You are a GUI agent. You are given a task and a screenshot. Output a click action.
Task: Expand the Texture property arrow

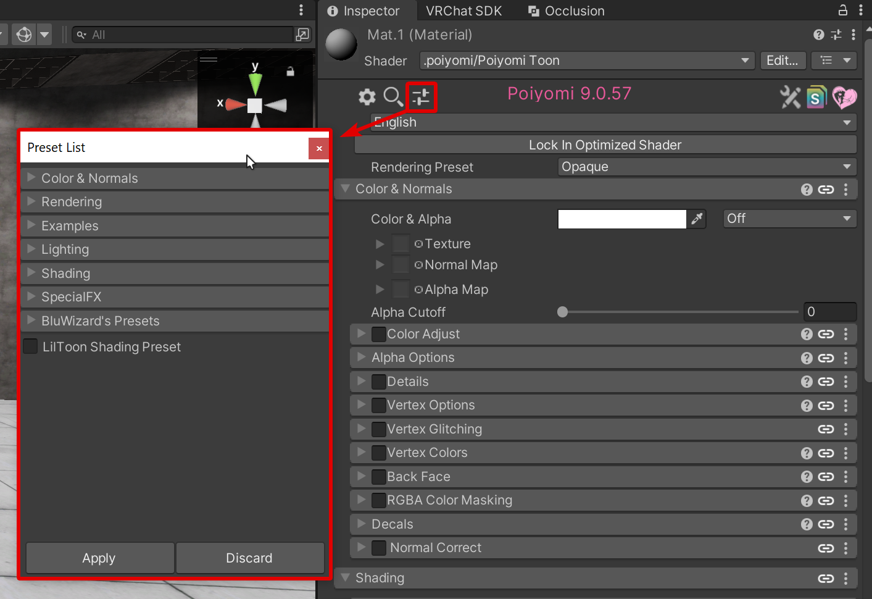(380, 244)
